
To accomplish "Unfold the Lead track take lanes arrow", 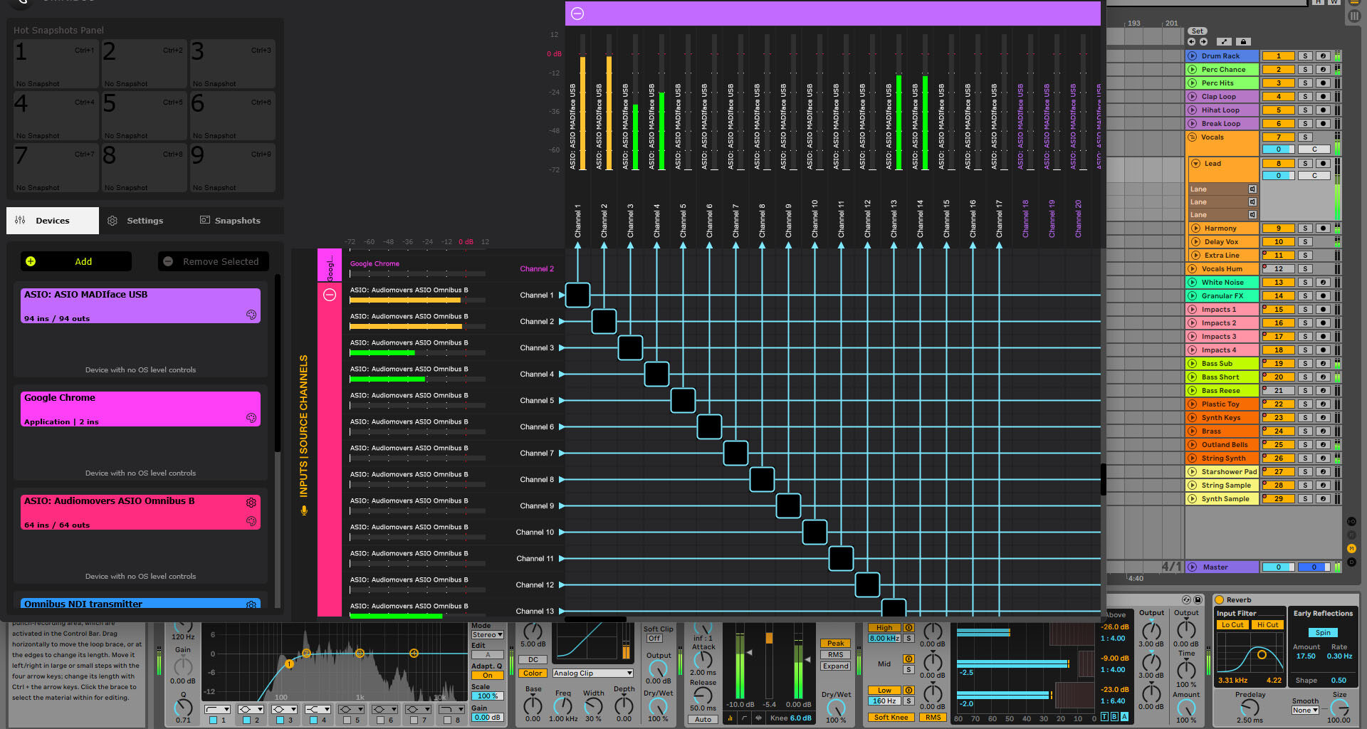I will pyautogui.click(x=1196, y=164).
